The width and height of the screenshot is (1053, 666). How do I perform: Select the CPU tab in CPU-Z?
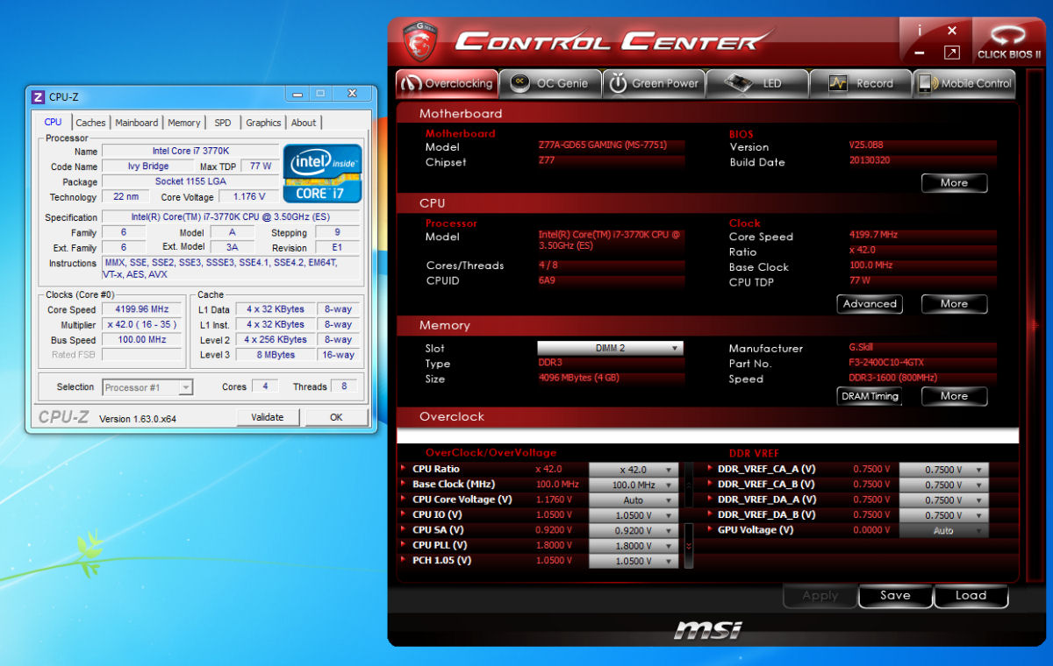53,123
